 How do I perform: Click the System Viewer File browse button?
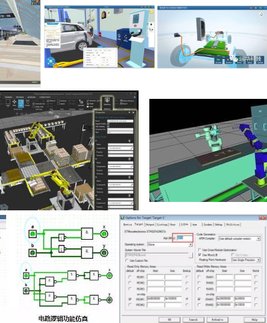(191, 255)
